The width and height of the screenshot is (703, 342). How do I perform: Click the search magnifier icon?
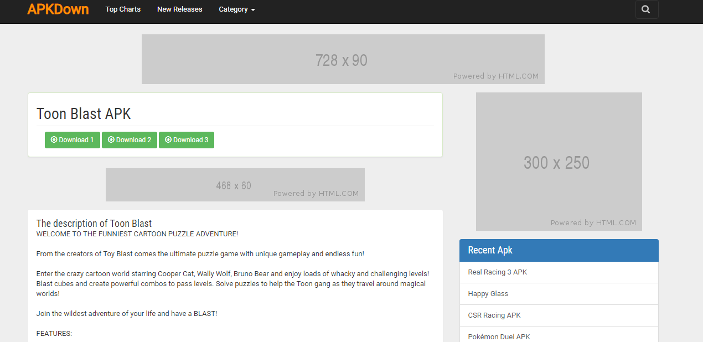point(646,9)
